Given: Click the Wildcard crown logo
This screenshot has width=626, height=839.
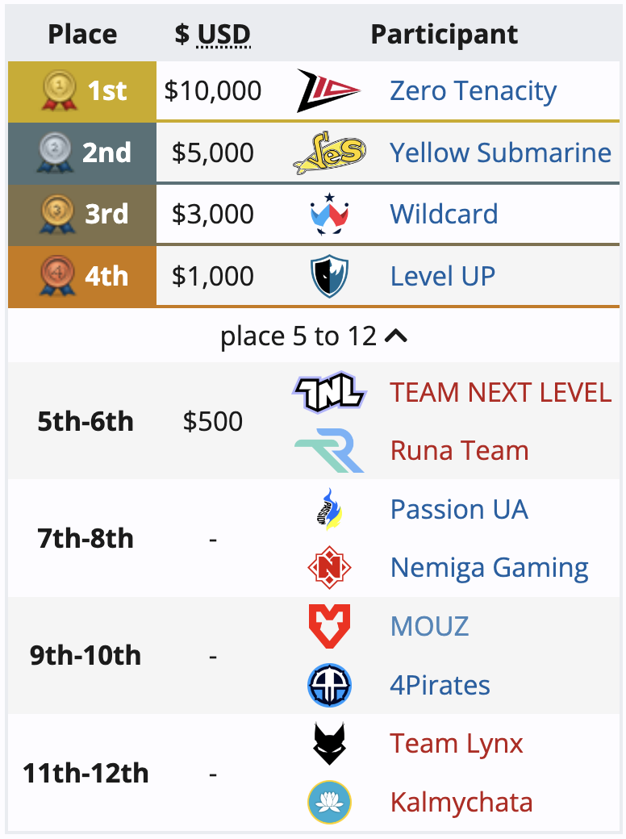Looking at the screenshot, I should click(330, 214).
